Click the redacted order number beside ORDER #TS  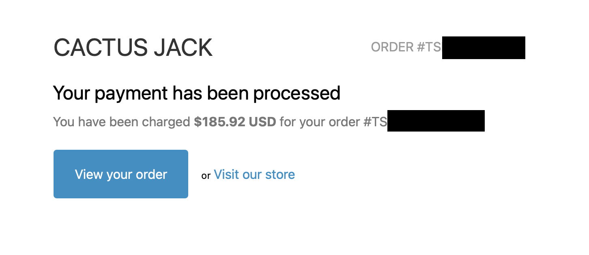pyautogui.click(x=484, y=48)
